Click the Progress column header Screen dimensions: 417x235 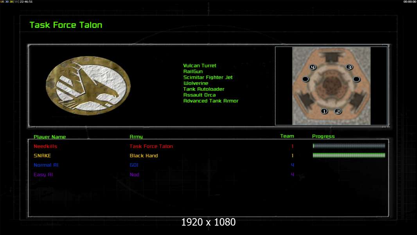coord(324,136)
